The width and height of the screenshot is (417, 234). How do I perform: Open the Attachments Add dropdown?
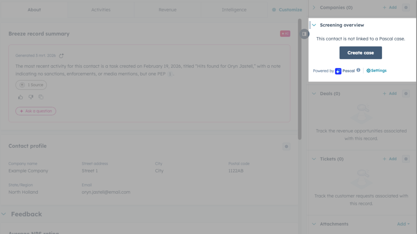coord(403,224)
